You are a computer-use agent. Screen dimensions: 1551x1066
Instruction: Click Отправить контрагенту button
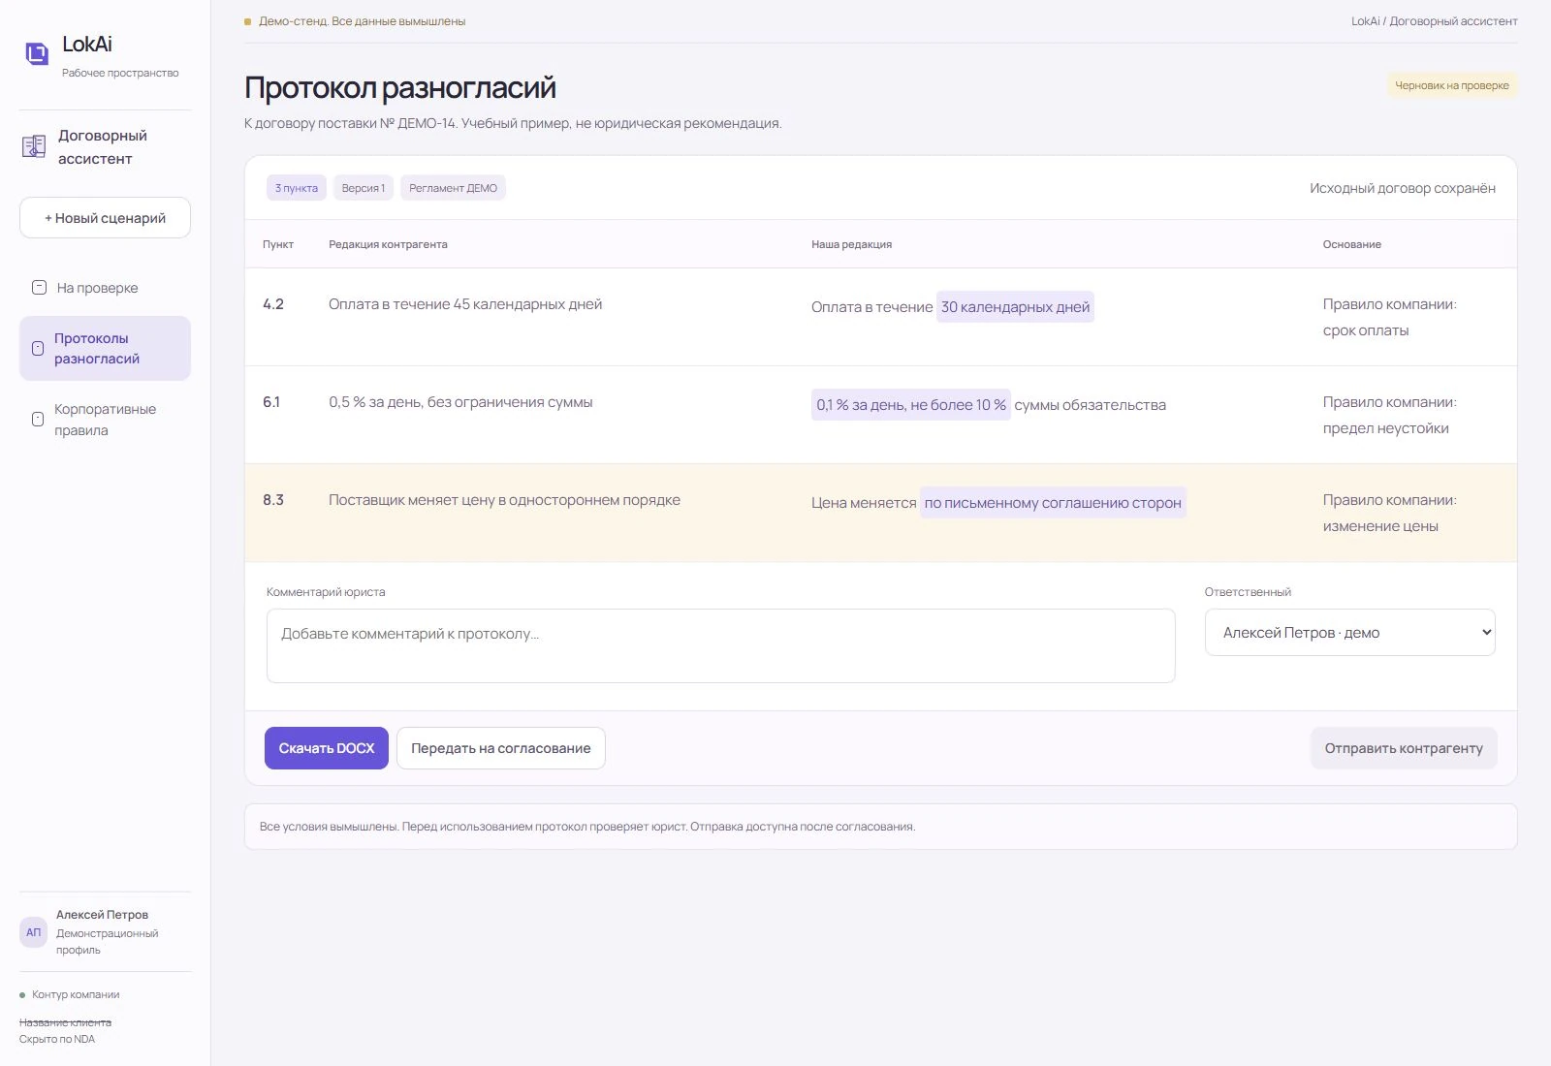point(1404,748)
